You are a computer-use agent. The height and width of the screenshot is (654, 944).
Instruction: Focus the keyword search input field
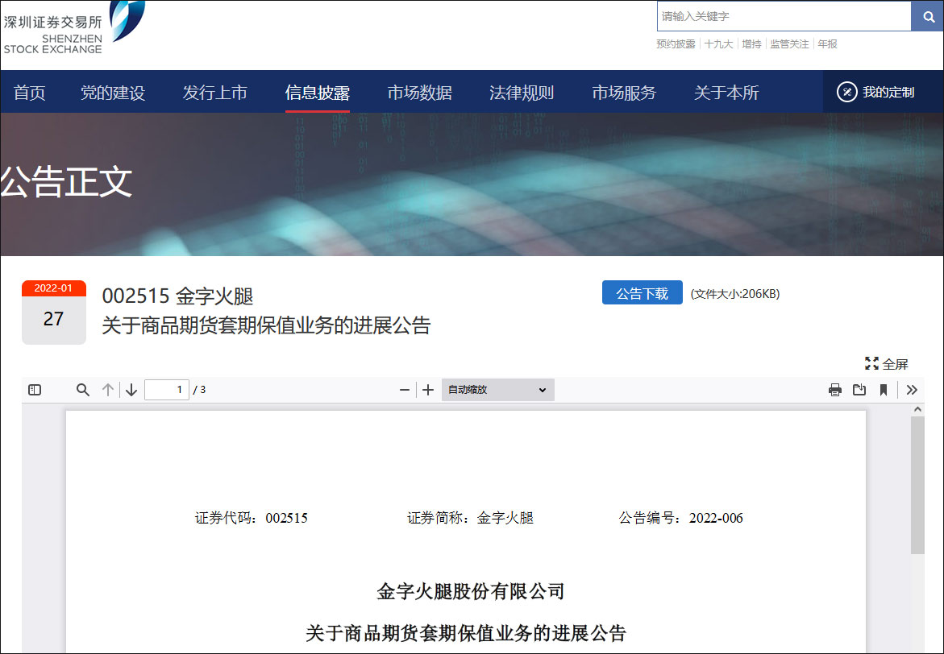(784, 16)
